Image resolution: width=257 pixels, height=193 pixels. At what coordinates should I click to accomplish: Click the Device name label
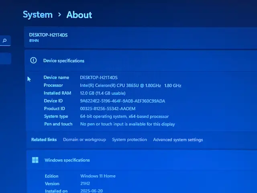(56, 78)
